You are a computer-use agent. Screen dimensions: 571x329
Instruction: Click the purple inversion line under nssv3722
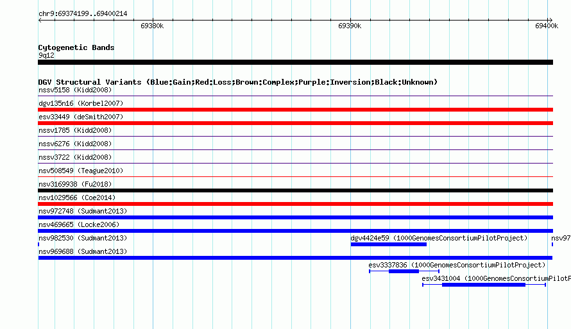pos(295,164)
